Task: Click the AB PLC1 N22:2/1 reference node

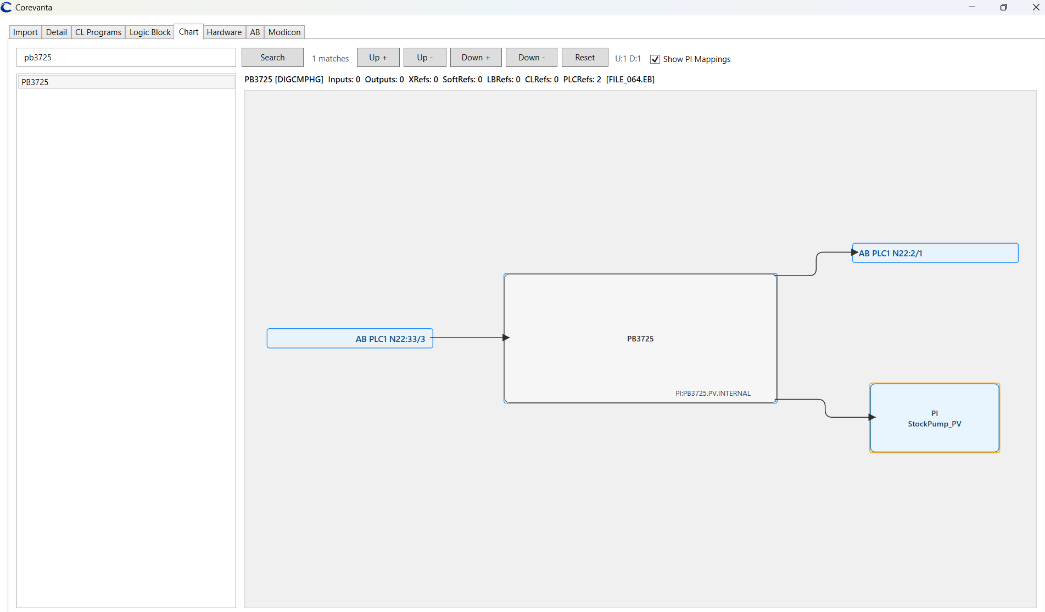Action: [935, 253]
